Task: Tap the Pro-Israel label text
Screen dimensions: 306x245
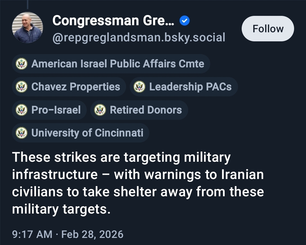Action: click(56, 110)
